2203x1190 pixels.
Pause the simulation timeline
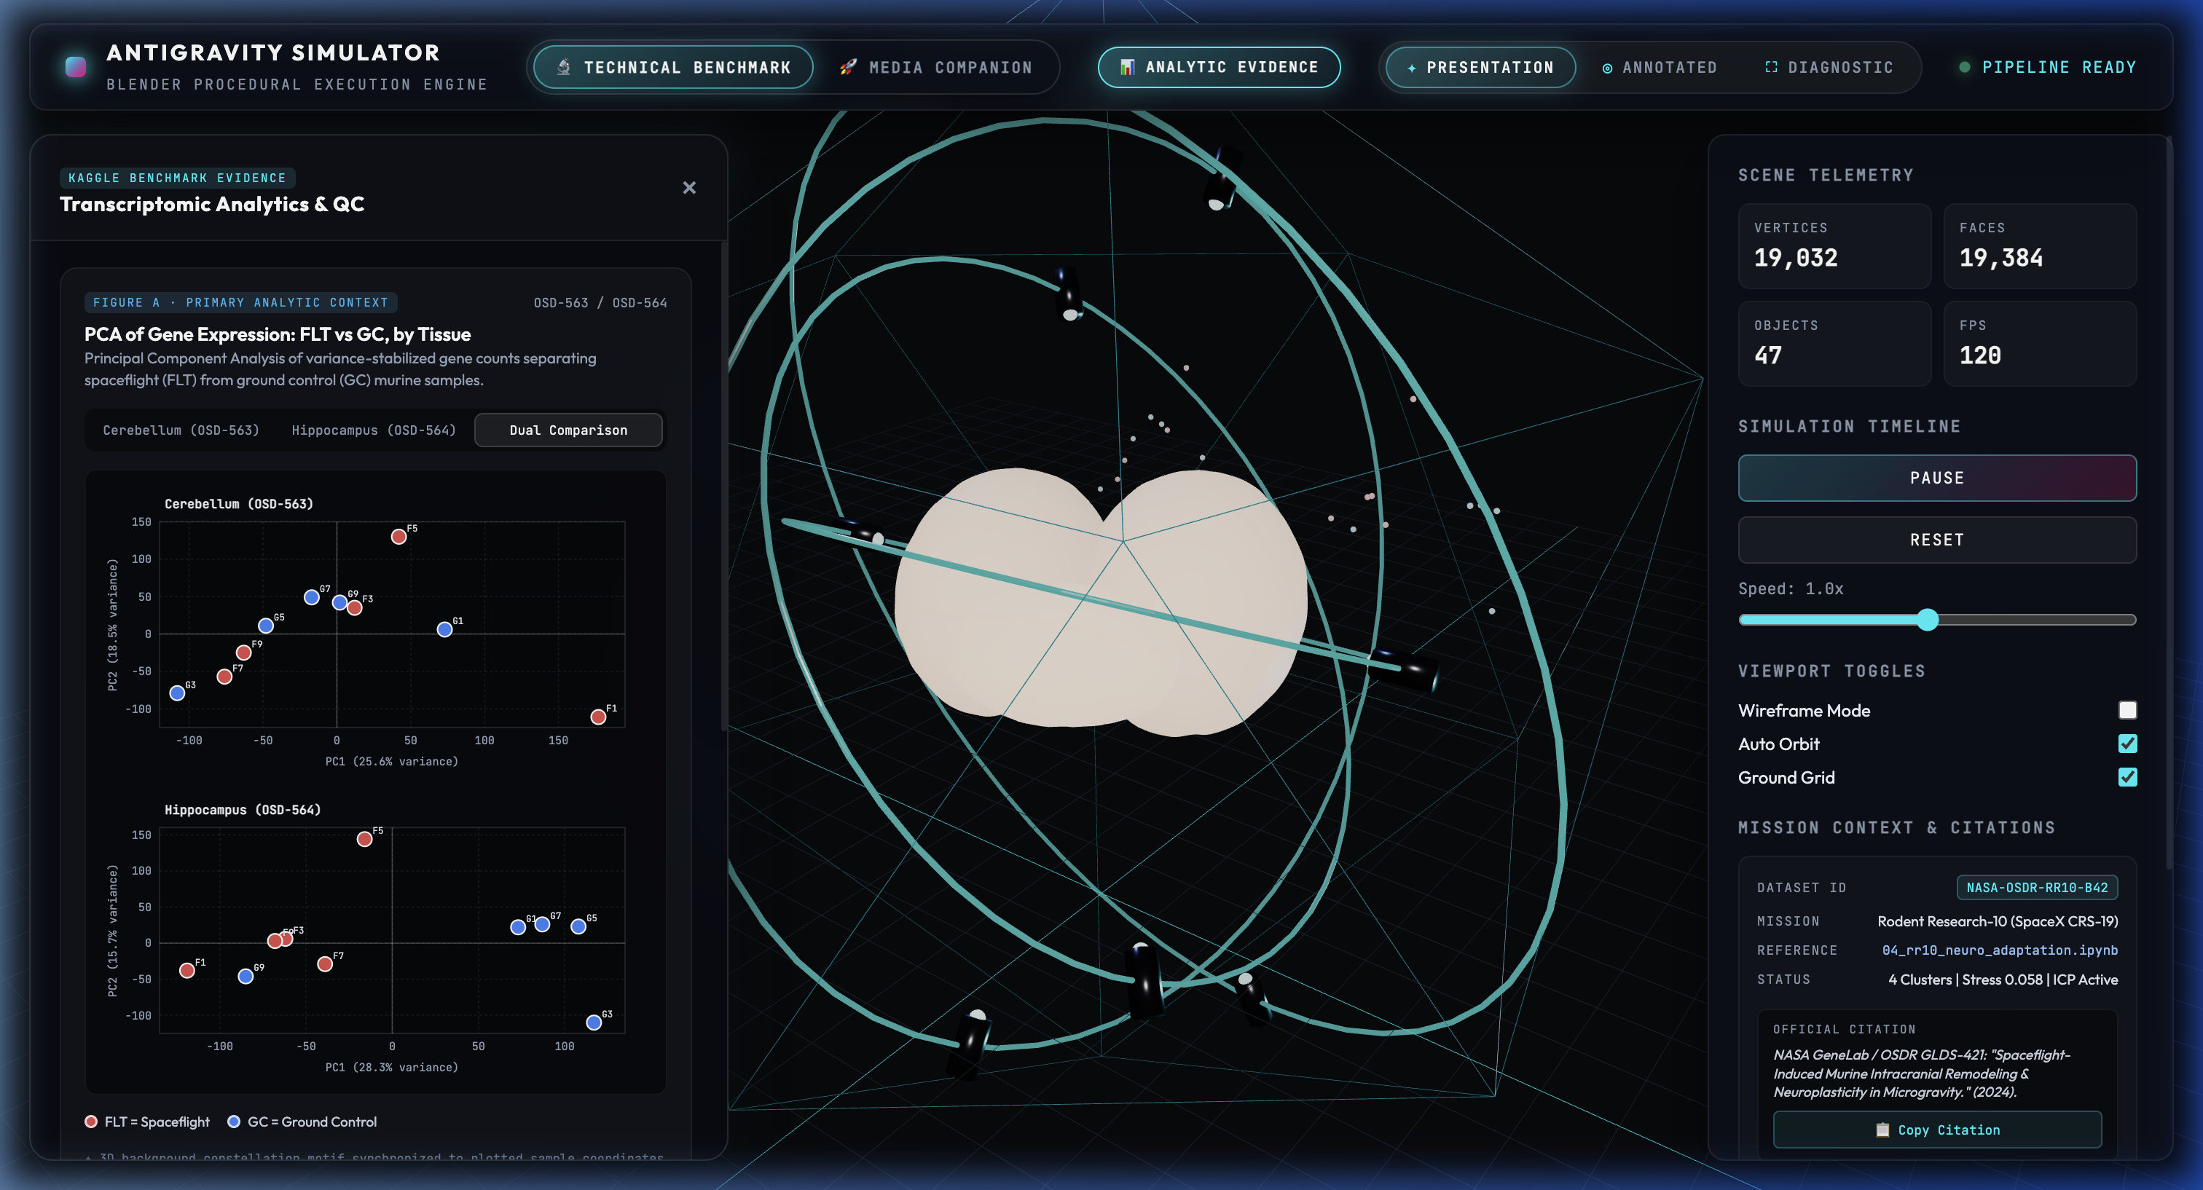click(1937, 477)
